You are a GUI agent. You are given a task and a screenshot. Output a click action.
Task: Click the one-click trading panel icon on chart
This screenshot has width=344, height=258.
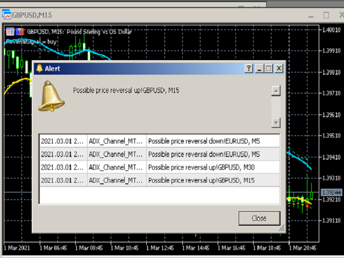click(10, 32)
